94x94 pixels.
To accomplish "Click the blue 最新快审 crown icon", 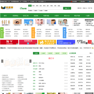I will coord(64,29).
